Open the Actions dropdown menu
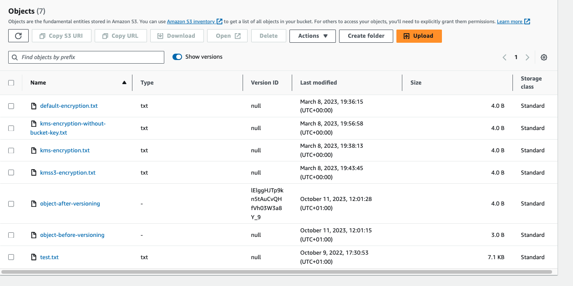The image size is (573, 286). [313, 36]
